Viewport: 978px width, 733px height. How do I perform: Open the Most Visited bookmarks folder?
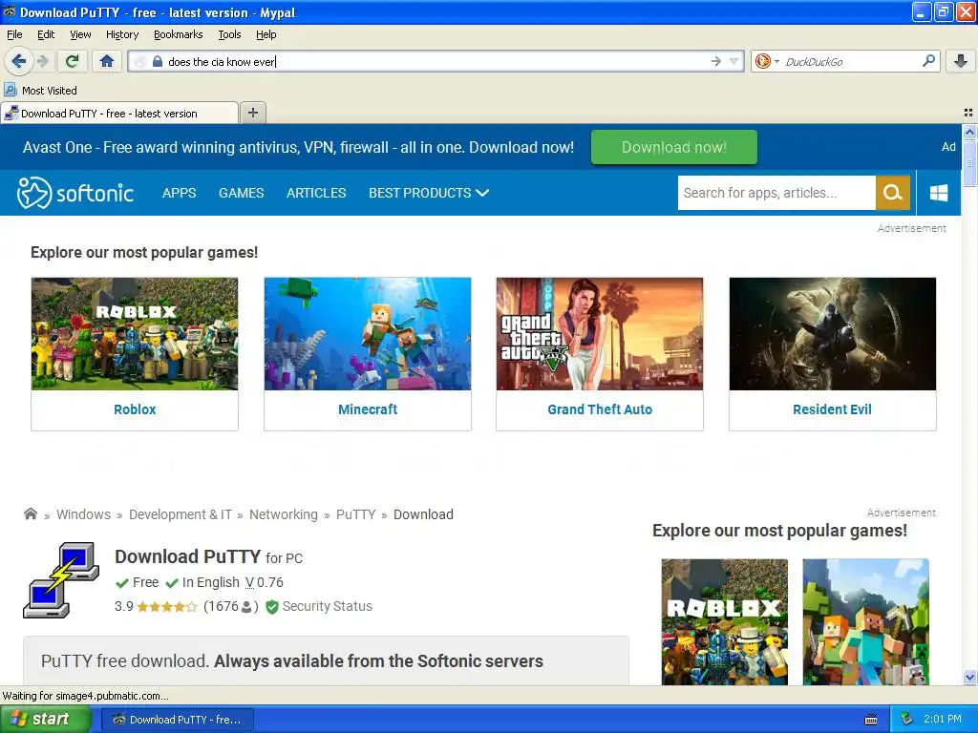(x=40, y=91)
